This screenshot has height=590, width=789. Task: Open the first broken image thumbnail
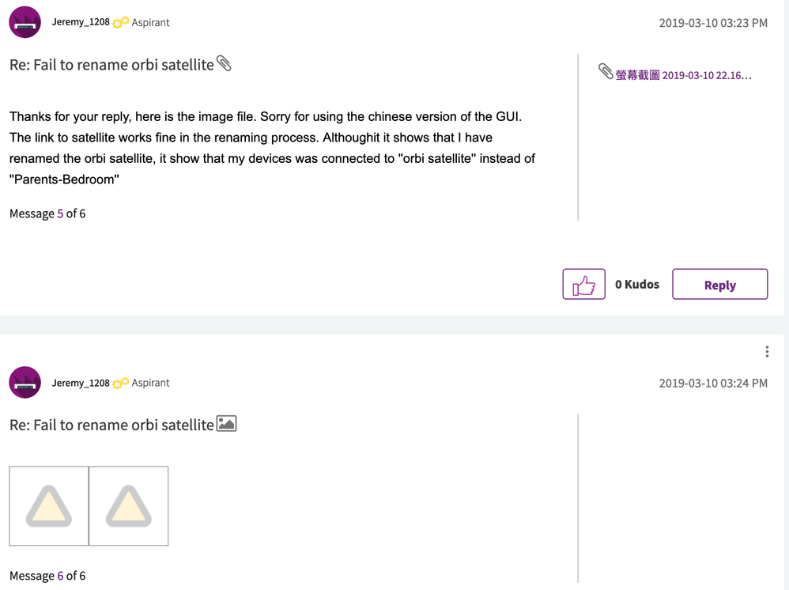[49, 506]
